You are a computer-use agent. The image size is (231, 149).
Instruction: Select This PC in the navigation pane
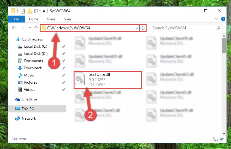click(37, 109)
